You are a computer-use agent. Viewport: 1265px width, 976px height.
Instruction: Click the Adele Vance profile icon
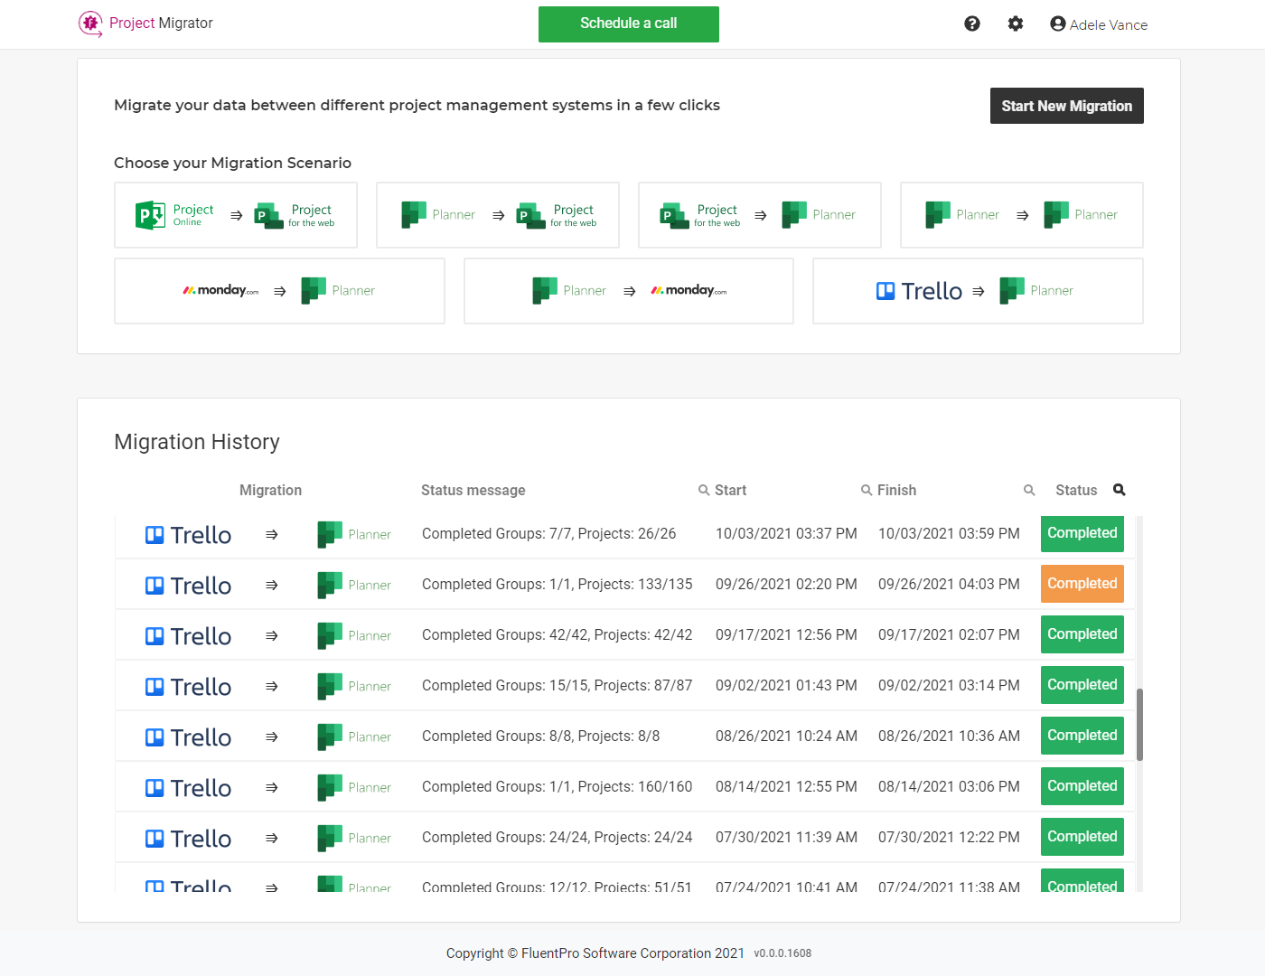[1057, 23]
